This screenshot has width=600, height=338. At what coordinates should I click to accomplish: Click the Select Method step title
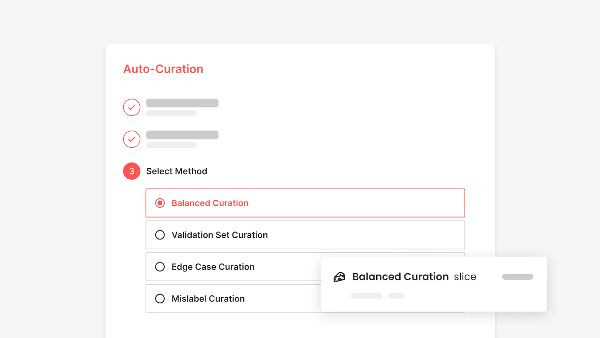pyautogui.click(x=177, y=171)
